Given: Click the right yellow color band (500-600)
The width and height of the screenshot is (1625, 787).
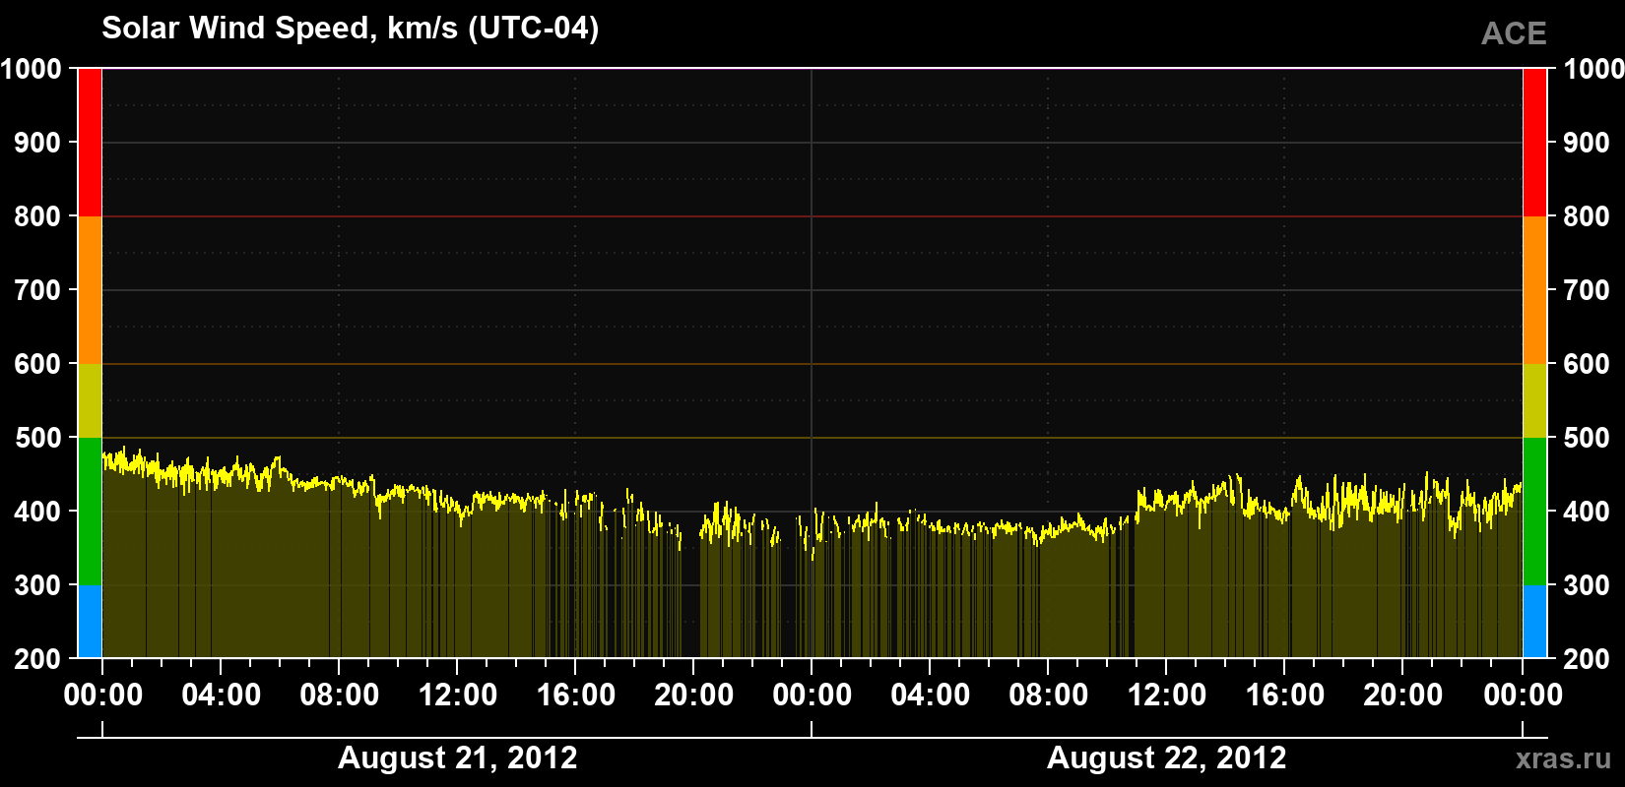Looking at the screenshot, I should 1534,400.
